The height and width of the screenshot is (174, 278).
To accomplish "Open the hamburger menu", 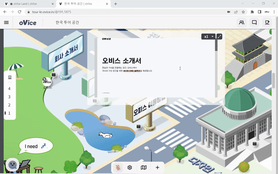I will point(6,23).
